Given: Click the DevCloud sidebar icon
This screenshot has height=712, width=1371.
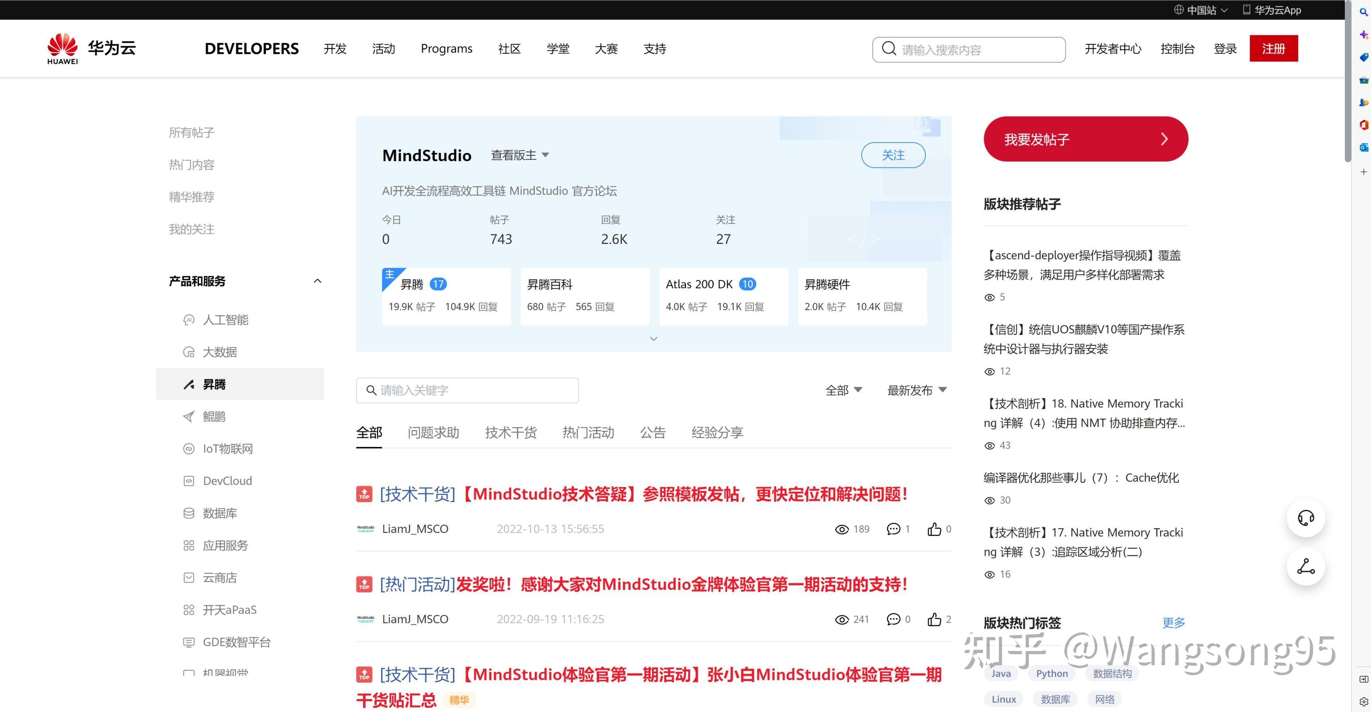Looking at the screenshot, I should click(189, 481).
